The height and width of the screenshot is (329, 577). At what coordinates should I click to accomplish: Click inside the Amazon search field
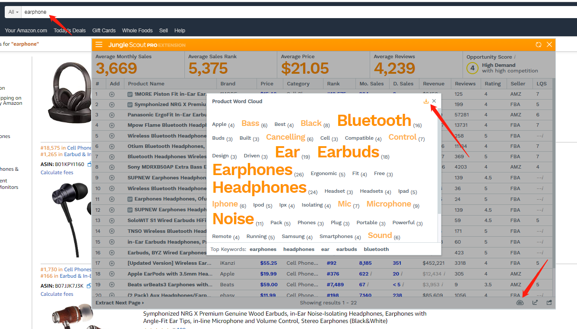click(298, 12)
